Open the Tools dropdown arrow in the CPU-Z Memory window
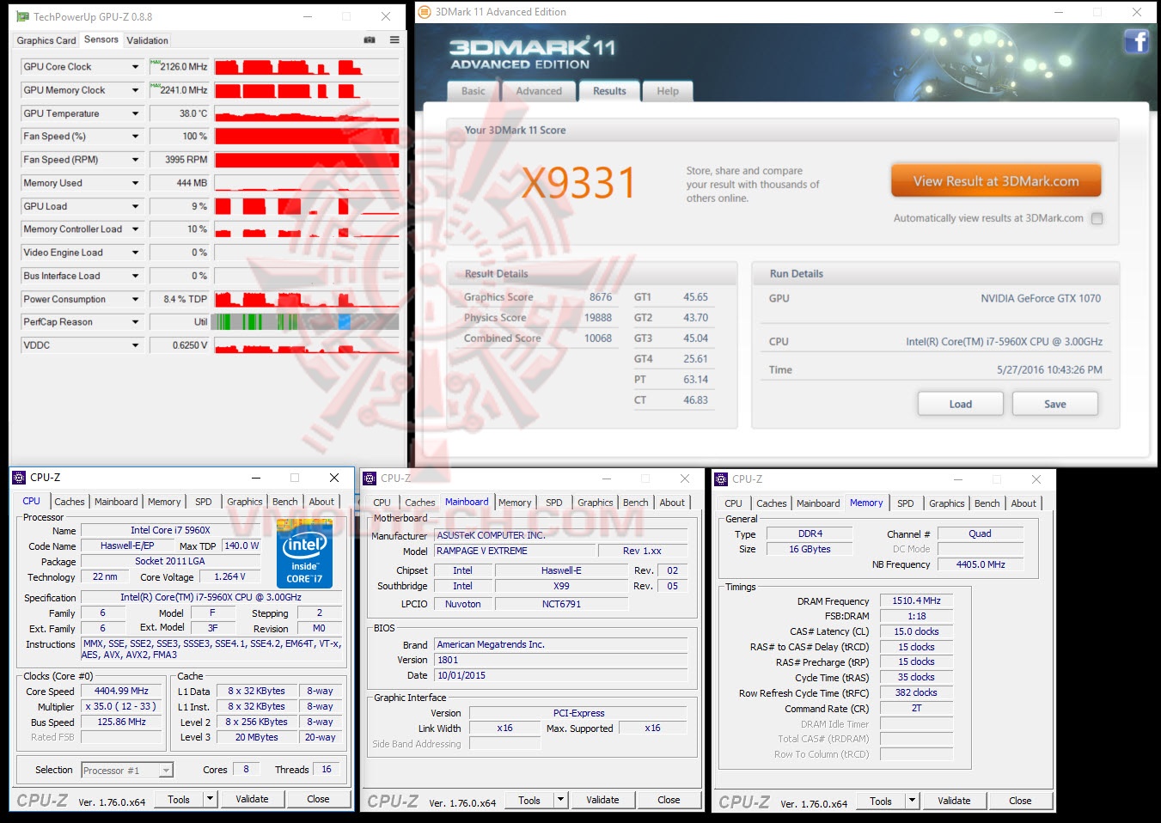1161x823 pixels. tap(912, 801)
